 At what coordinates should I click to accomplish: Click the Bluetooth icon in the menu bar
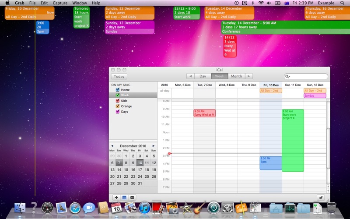pyautogui.click(x=253, y=3)
